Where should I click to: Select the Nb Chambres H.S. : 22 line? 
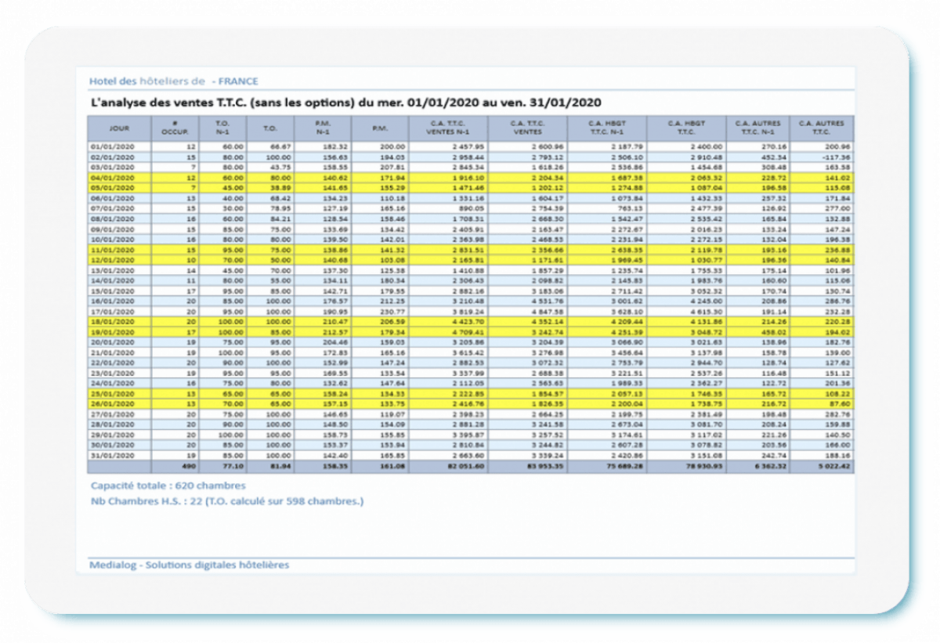point(226,500)
